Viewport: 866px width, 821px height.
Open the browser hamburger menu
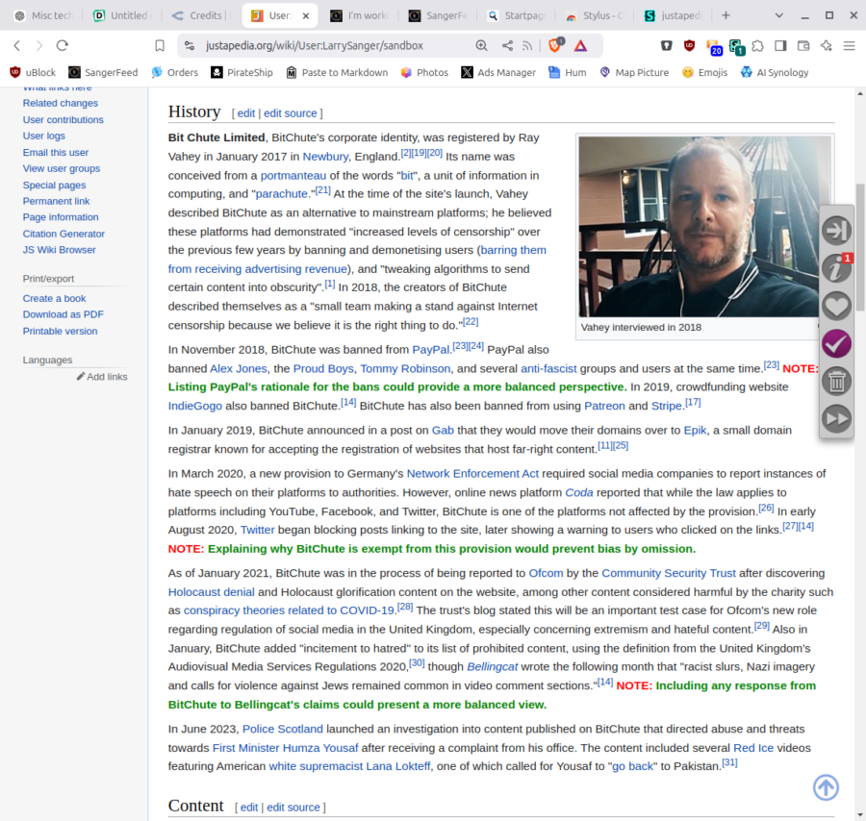[849, 45]
